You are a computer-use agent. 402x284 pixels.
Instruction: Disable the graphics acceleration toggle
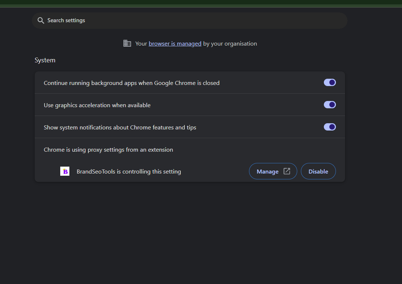pyautogui.click(x=330, y=105)
